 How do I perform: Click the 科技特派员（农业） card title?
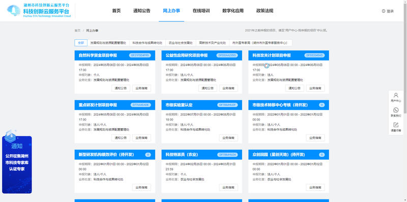182,155
